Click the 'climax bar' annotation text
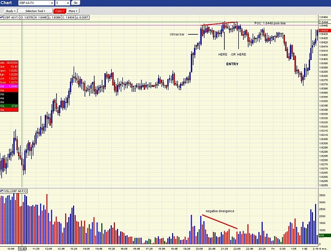 (x=177, y=34)
